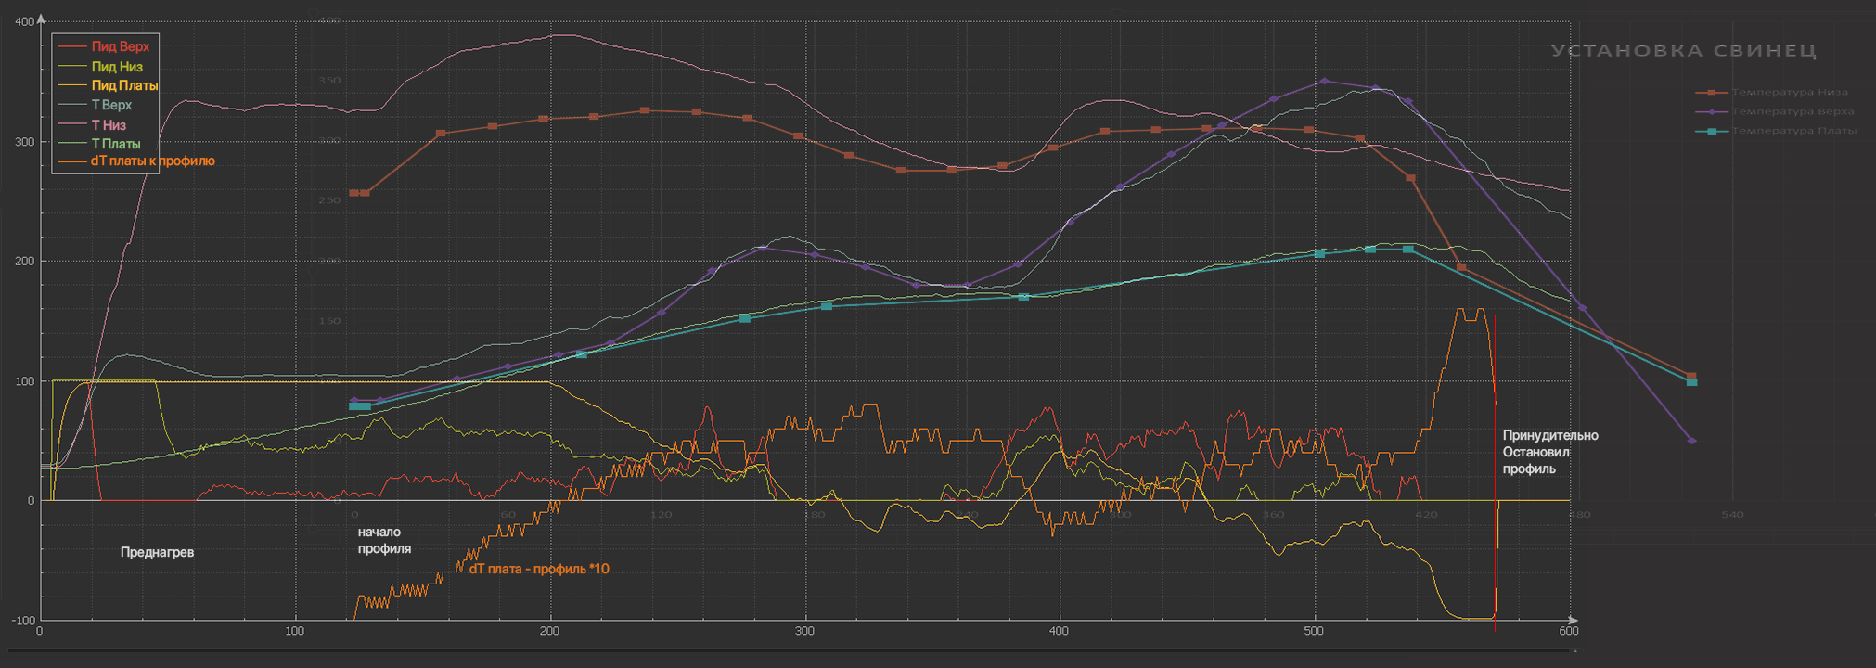Select 'Т Верх' in the legend
1876x668 pixels.
(x=95, y=105)
